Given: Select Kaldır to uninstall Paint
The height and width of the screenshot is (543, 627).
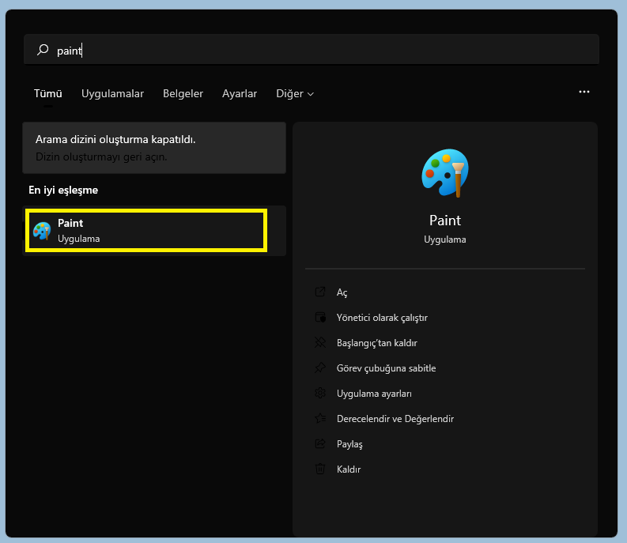Looking at the screenshot, I should (x=349, y=469).
